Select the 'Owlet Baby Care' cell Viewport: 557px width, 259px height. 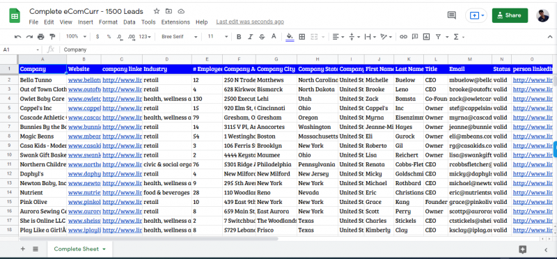pos(42,99)
